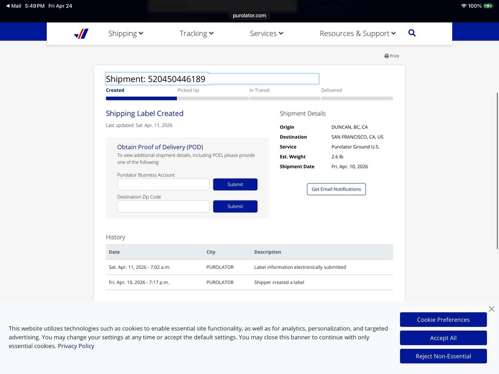The height and width of the screenshot is (374, 499).
Task: Open the Privacy Policy link
Action: coord(76,346)
